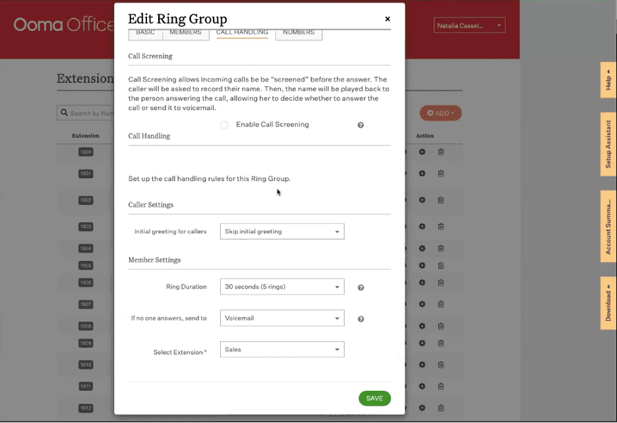Screen dimensions: 617x423
Task: Open the Setup Assistant side panel
Action: tap(608, 144)
